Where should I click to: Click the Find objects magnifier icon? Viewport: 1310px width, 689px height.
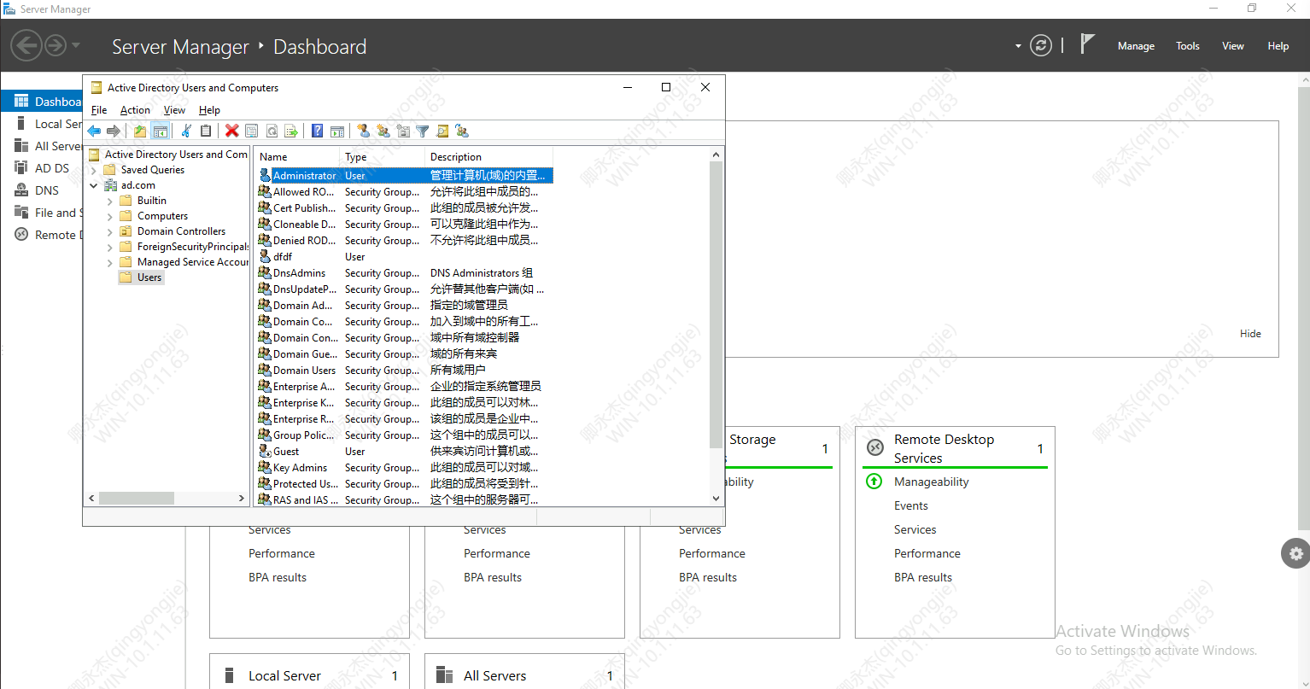[x=442, y=131]
